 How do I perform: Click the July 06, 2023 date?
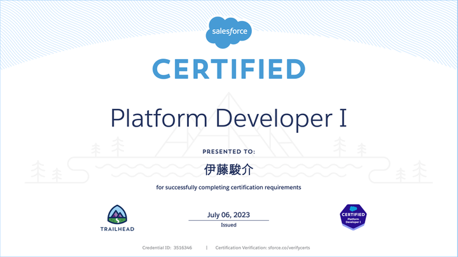[x=229, y=215]
